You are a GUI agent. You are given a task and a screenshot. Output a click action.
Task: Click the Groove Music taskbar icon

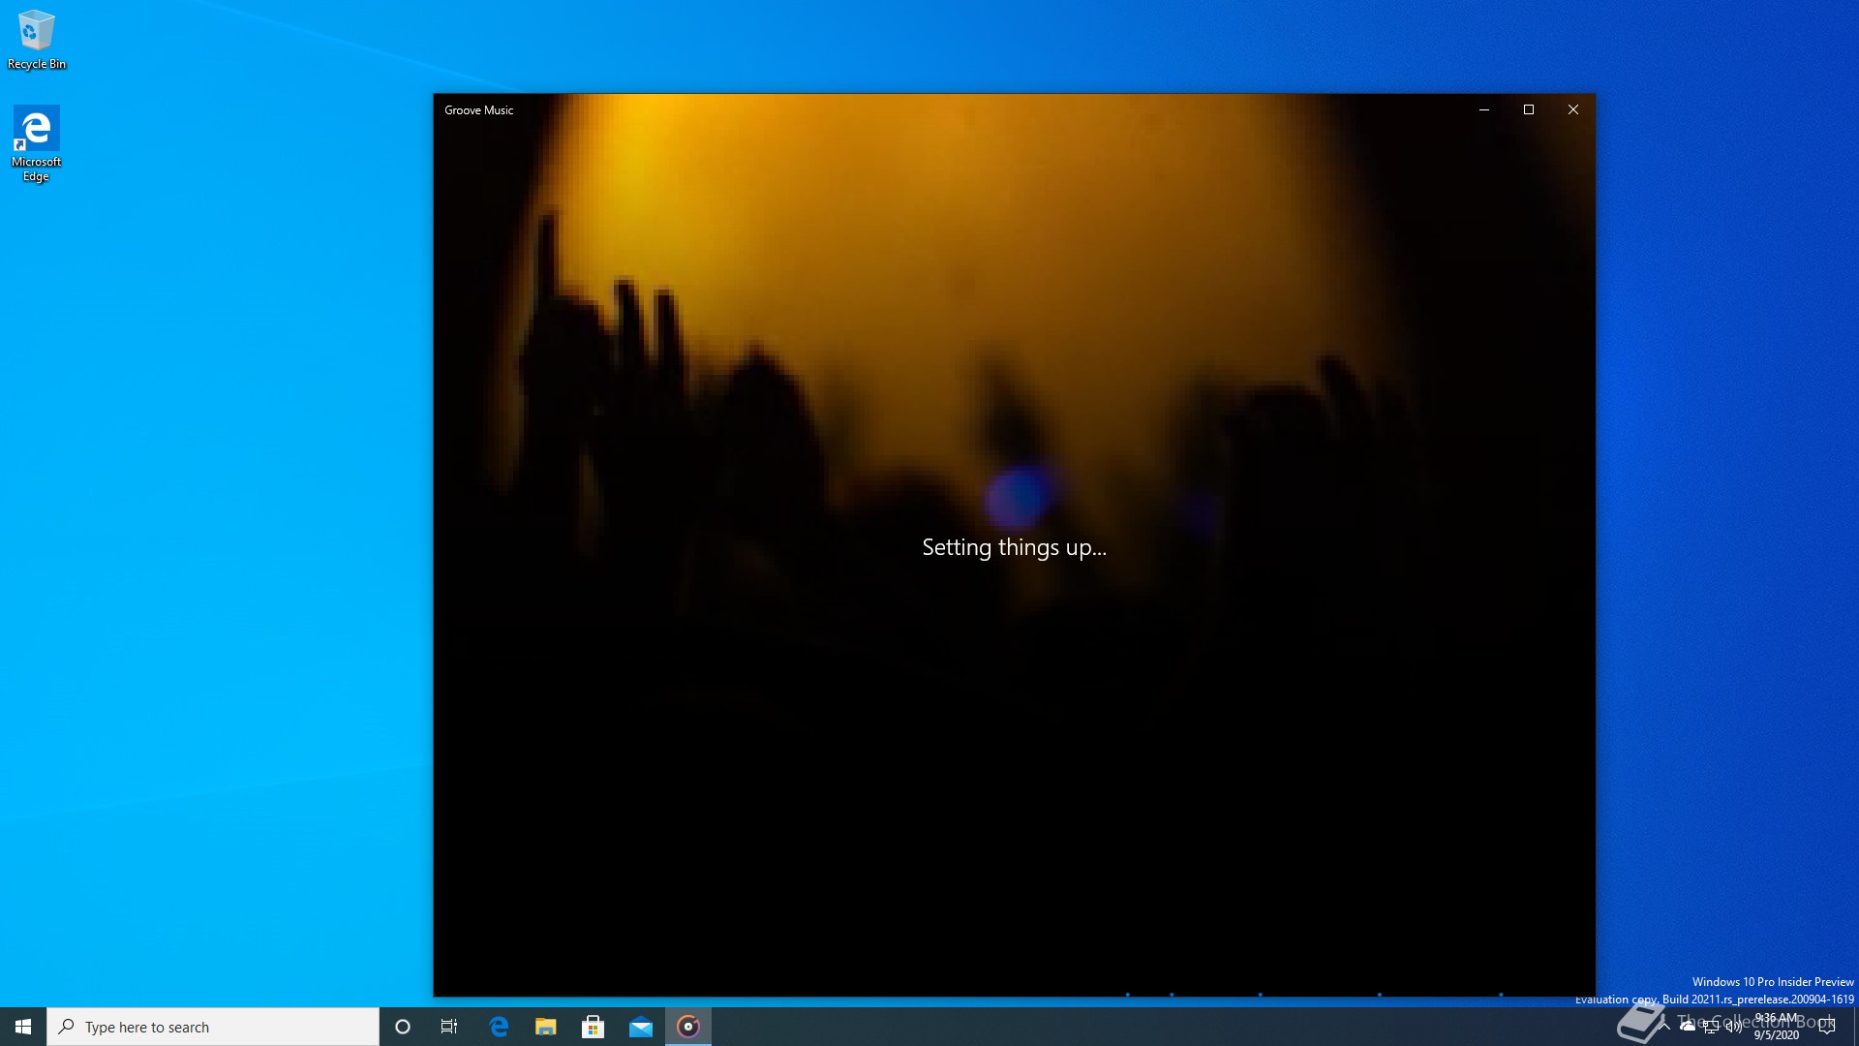click(688, 1027)
